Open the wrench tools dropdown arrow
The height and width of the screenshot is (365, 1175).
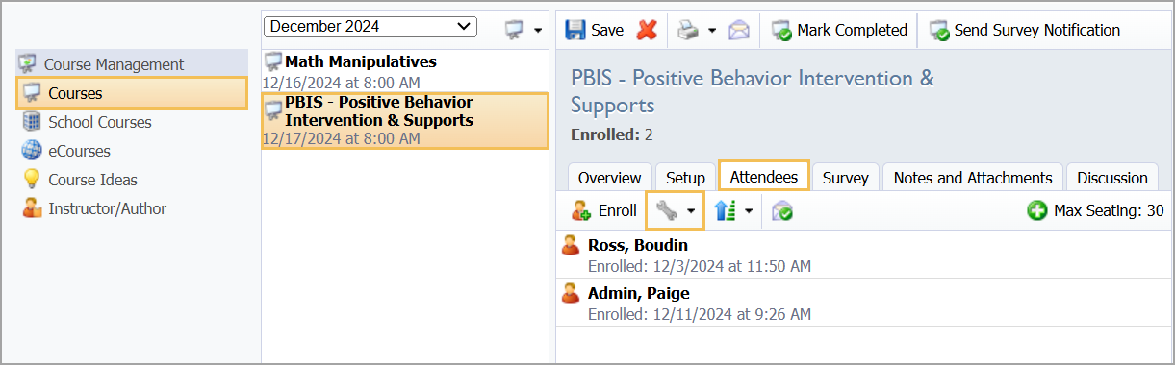[x=691, y=211]
